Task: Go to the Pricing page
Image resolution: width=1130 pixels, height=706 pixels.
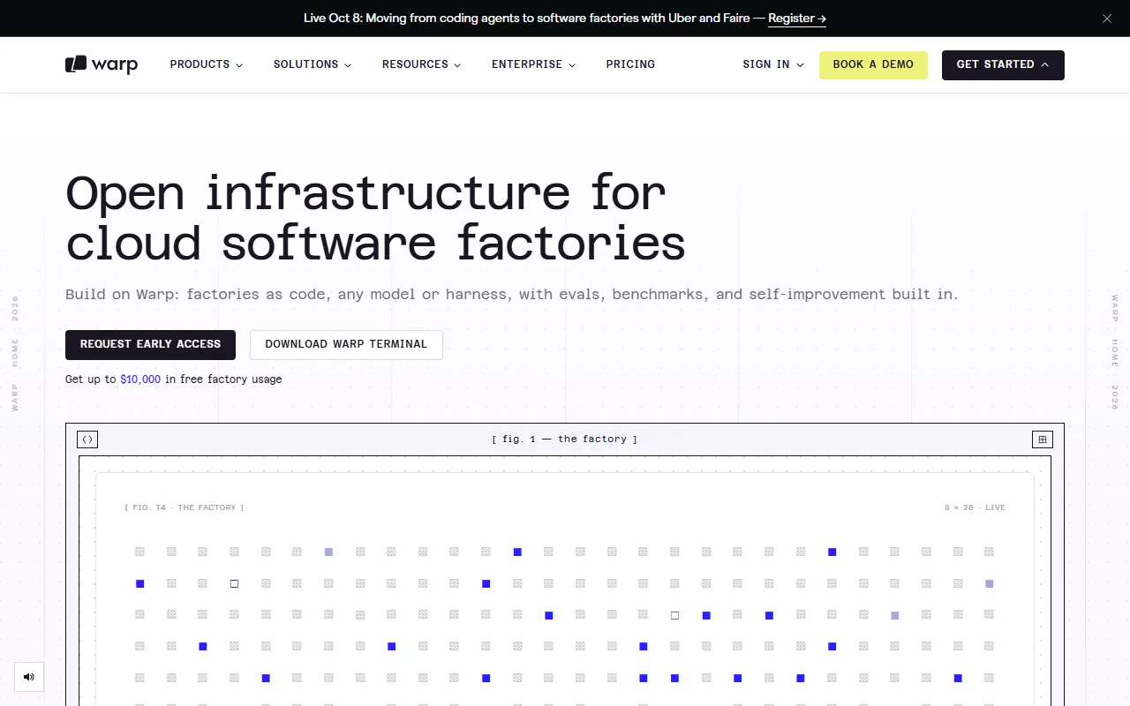Action: coord(630,64)
